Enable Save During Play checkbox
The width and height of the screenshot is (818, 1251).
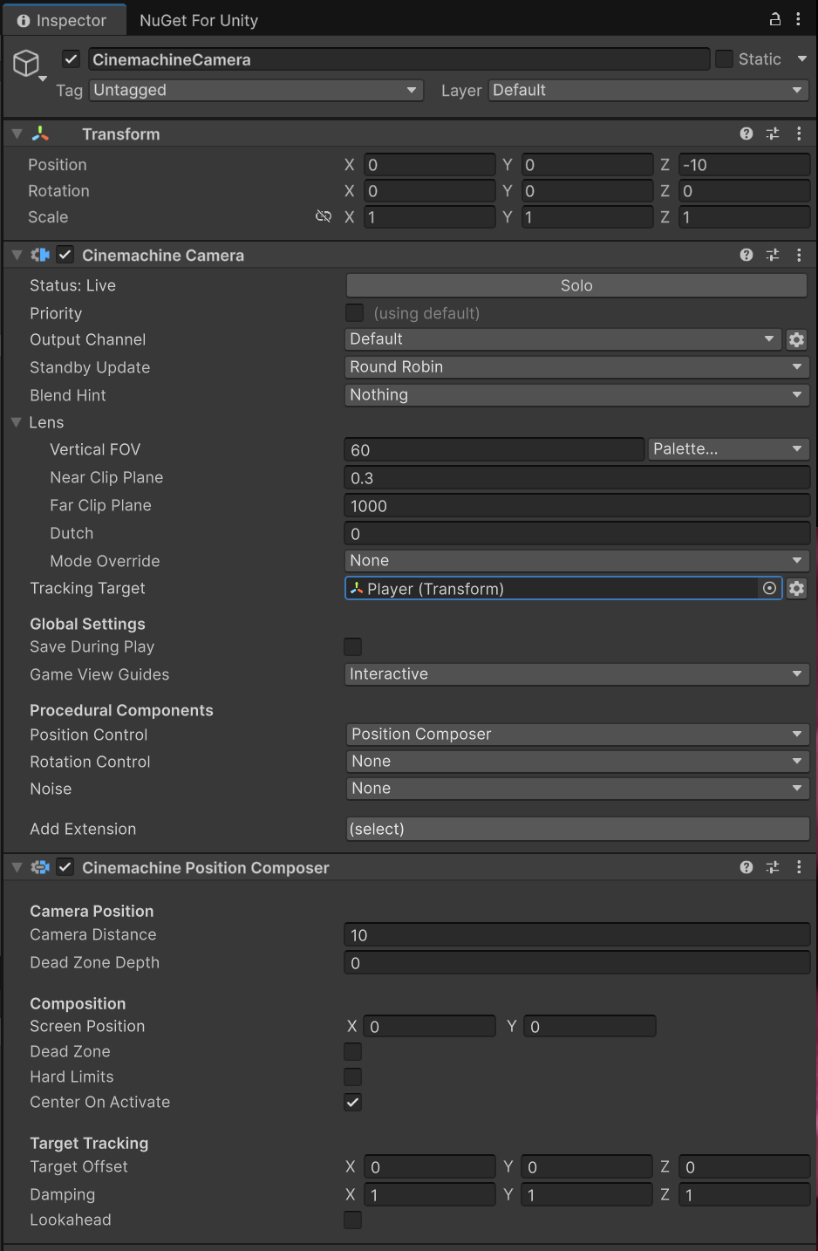(353, 646)
